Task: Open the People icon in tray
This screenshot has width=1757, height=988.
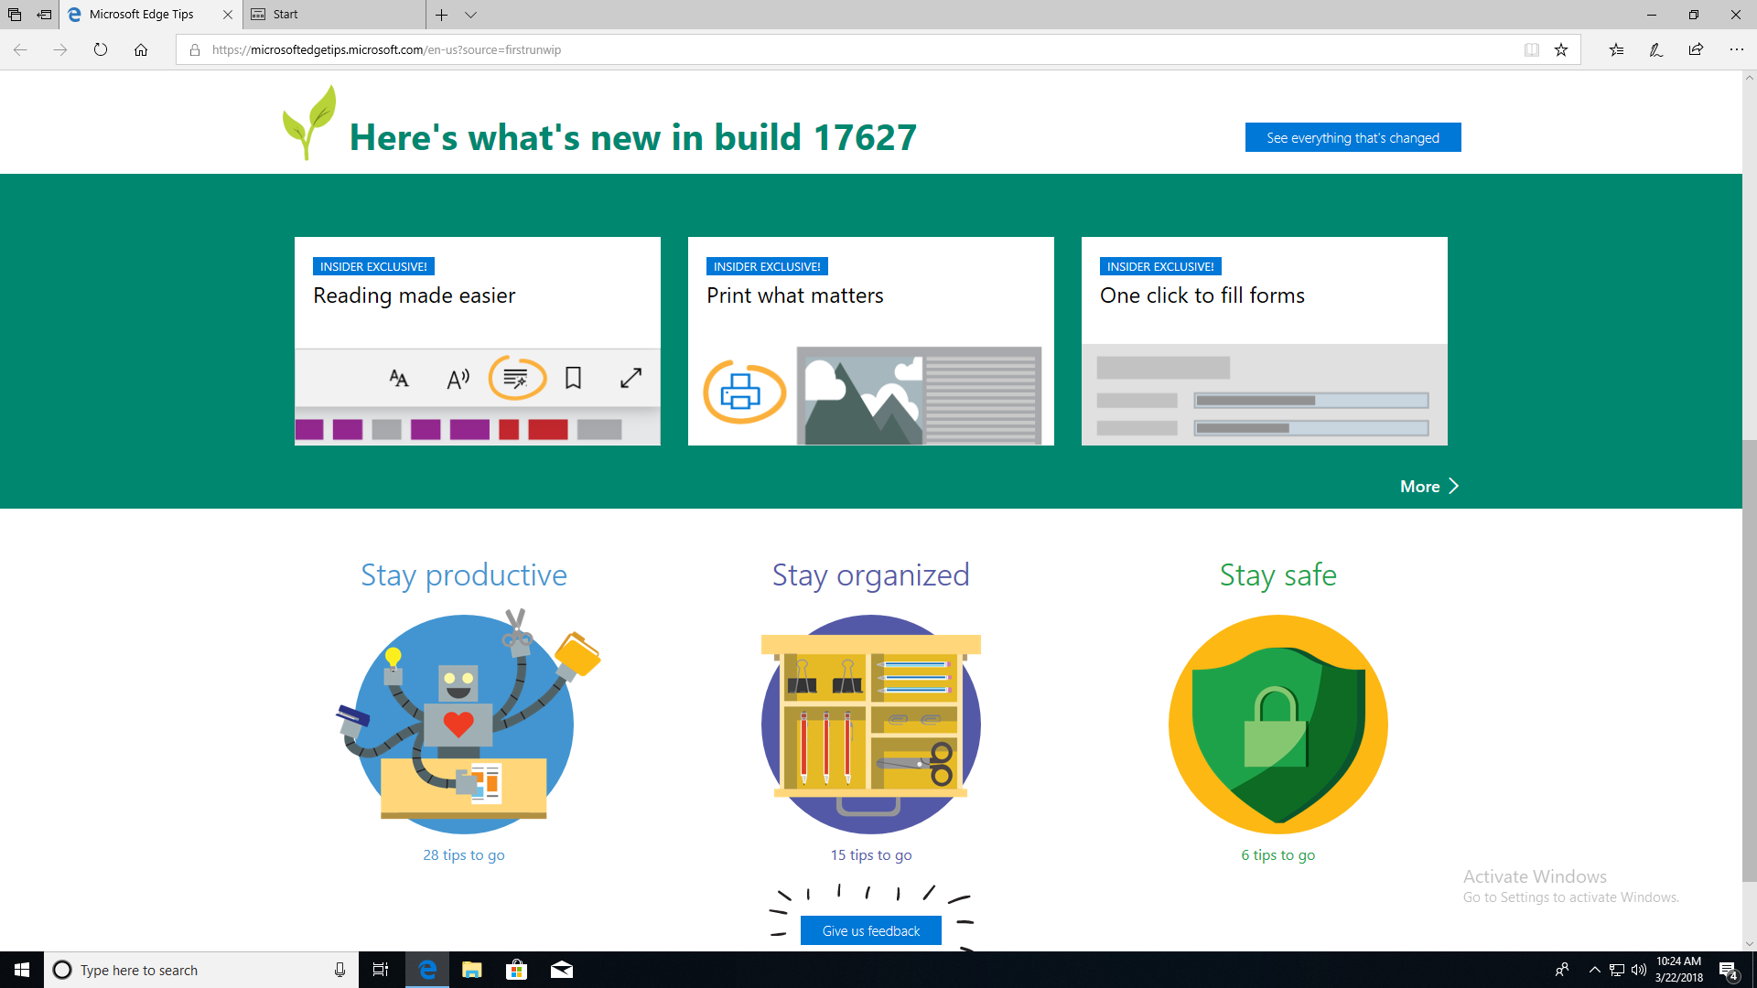Action: pyautogui.click(x=1562, y=970)
